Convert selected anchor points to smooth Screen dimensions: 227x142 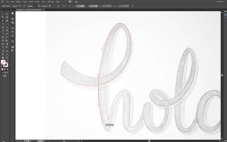[24, 6]
